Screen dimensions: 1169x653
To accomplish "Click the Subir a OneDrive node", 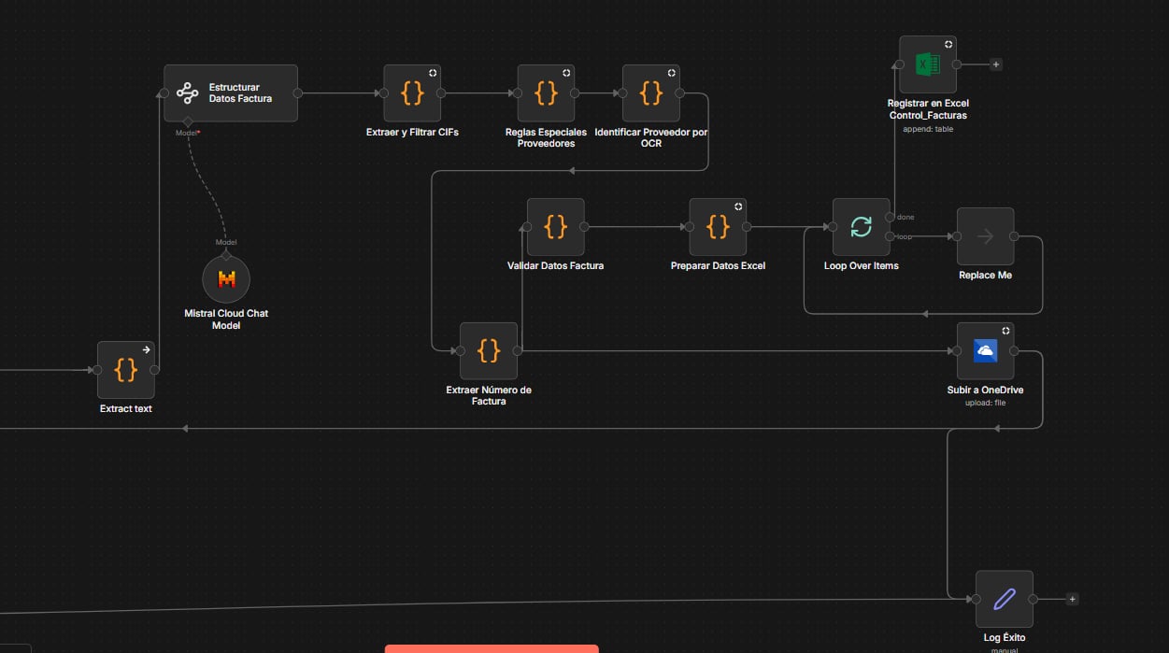I will tap(985, 351).
